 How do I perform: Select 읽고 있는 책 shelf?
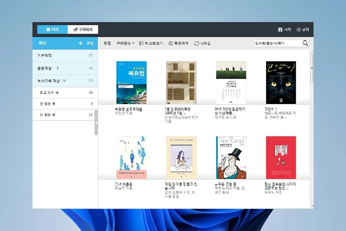tap(65, 92)
